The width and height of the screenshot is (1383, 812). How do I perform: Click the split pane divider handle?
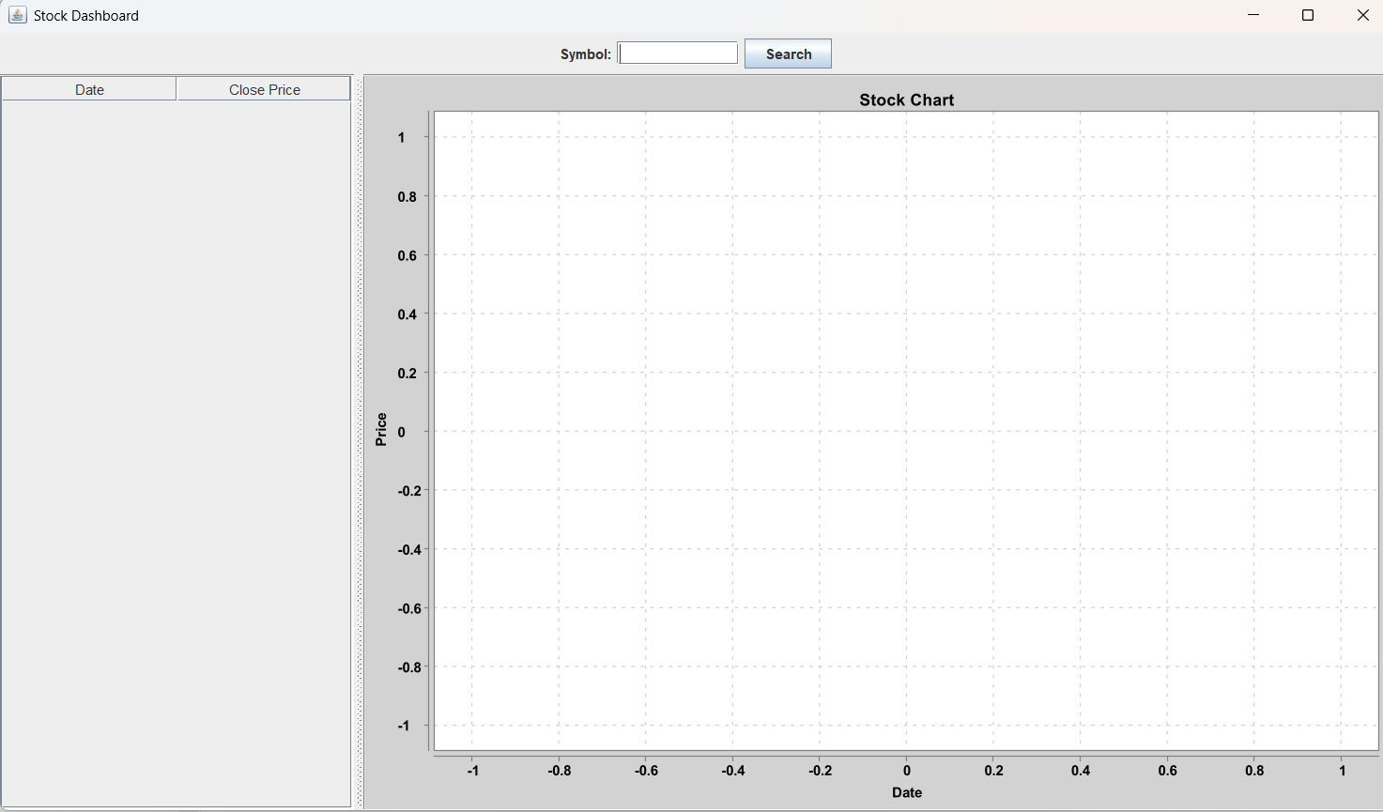[358, 441]
